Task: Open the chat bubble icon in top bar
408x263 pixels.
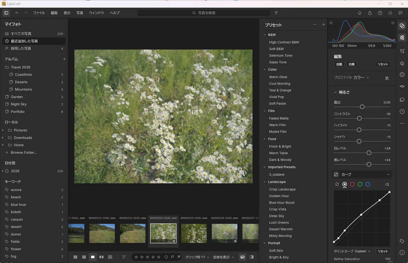Action: 401,13
